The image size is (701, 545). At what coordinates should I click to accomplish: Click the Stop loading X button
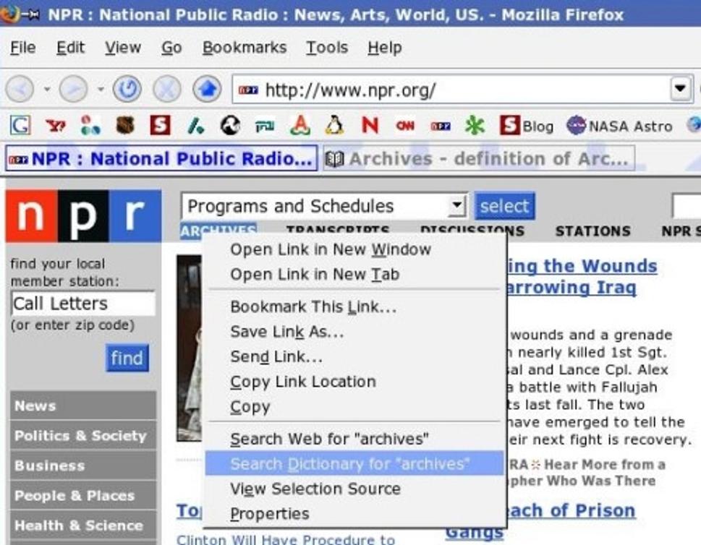click(167, 89)
